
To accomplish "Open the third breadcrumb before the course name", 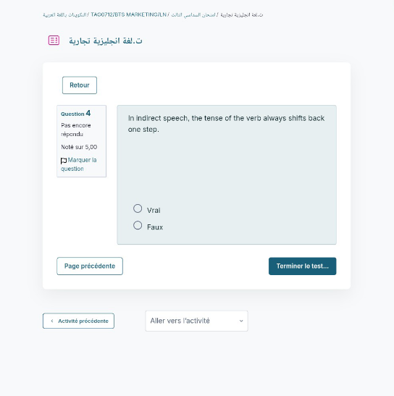I will tap(193, 14).
